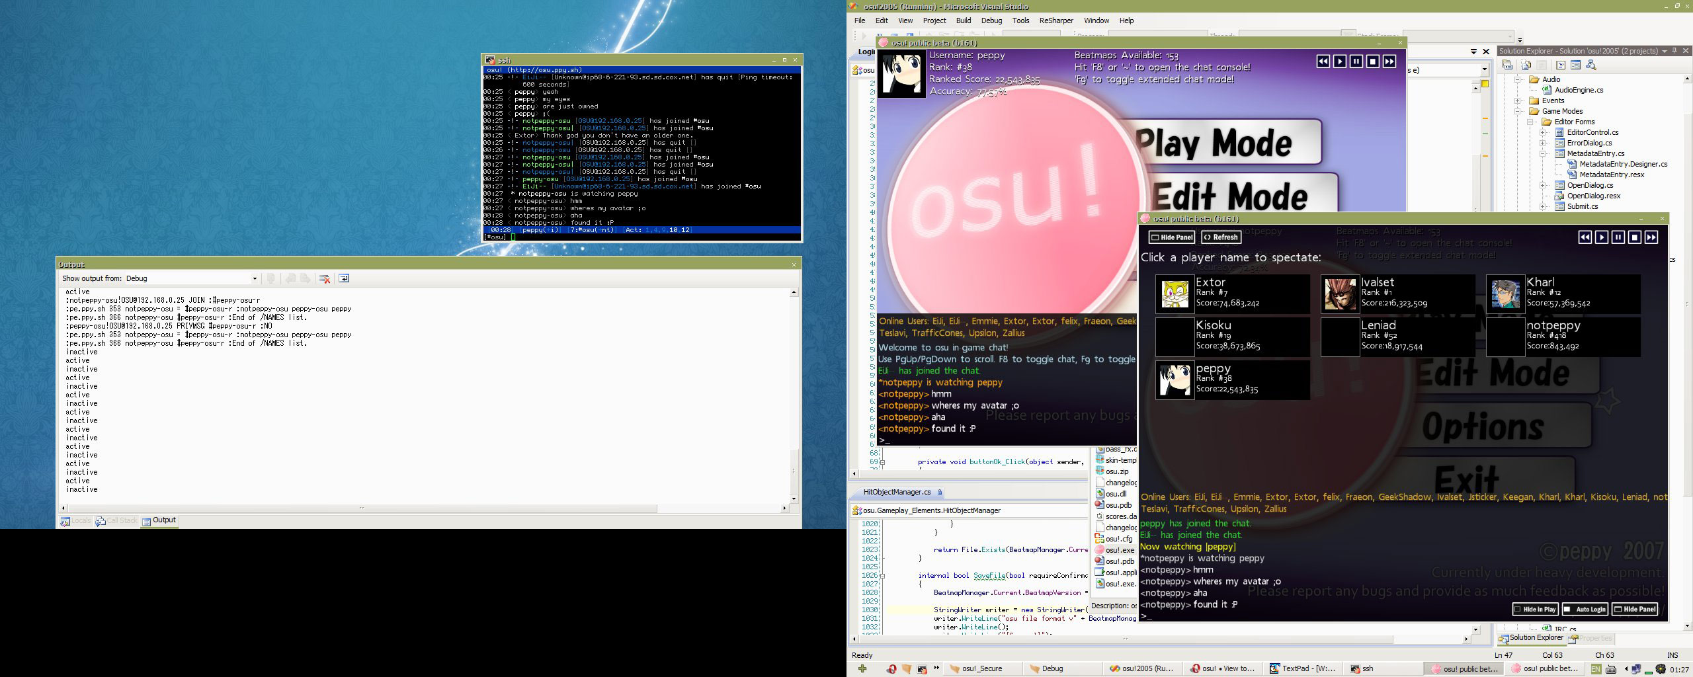The height and width of the screenshot is (677, 1693).
Task: Toggle auto-hide pin on Solution Explorer
Action: pyautogui.click(x=1674, y=51)
